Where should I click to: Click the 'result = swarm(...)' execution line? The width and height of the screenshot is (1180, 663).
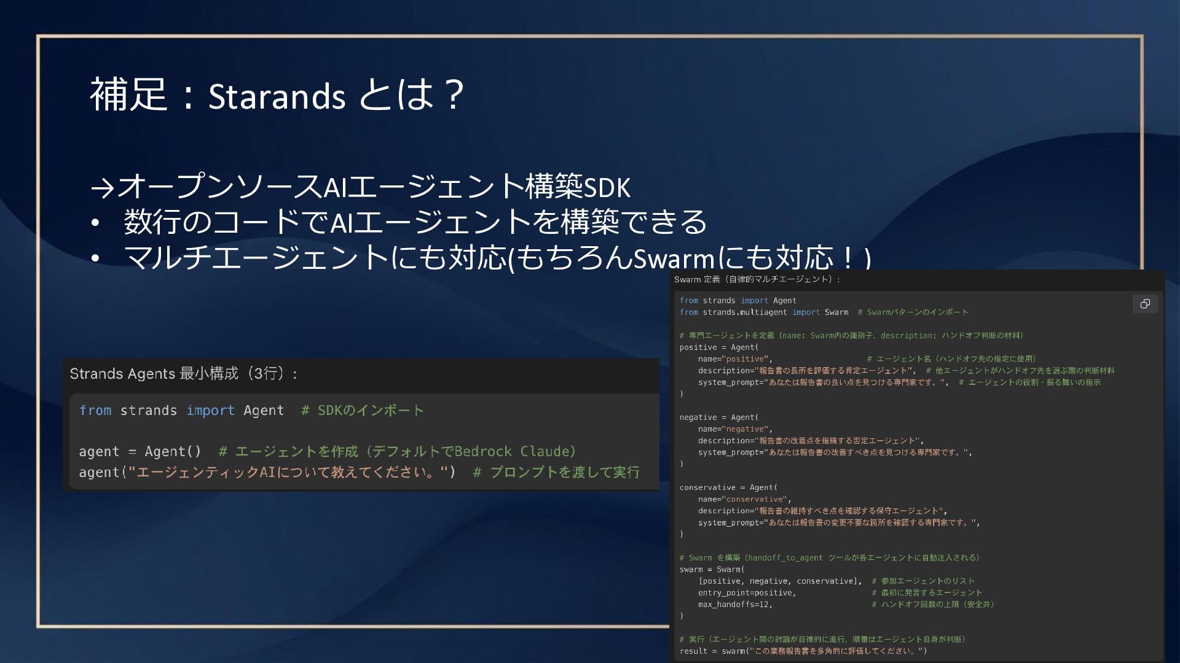[803, 651]
